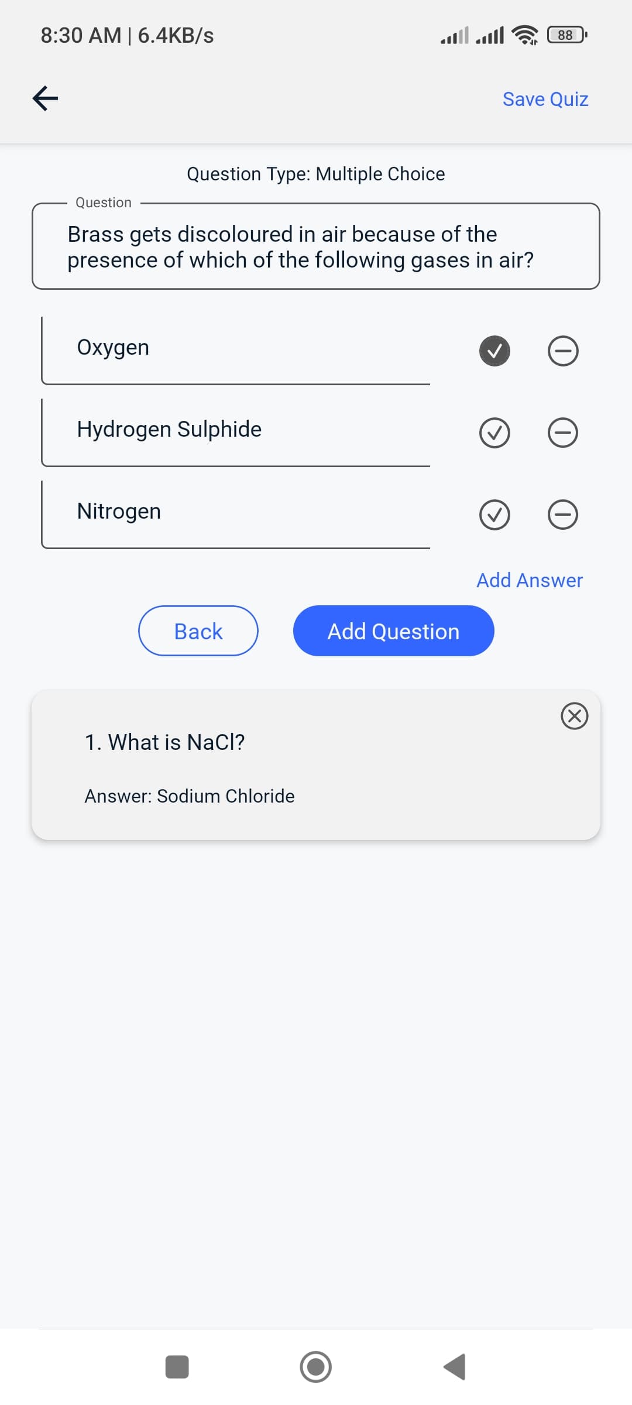Click Save Quiz link

(x=545, y=99)
